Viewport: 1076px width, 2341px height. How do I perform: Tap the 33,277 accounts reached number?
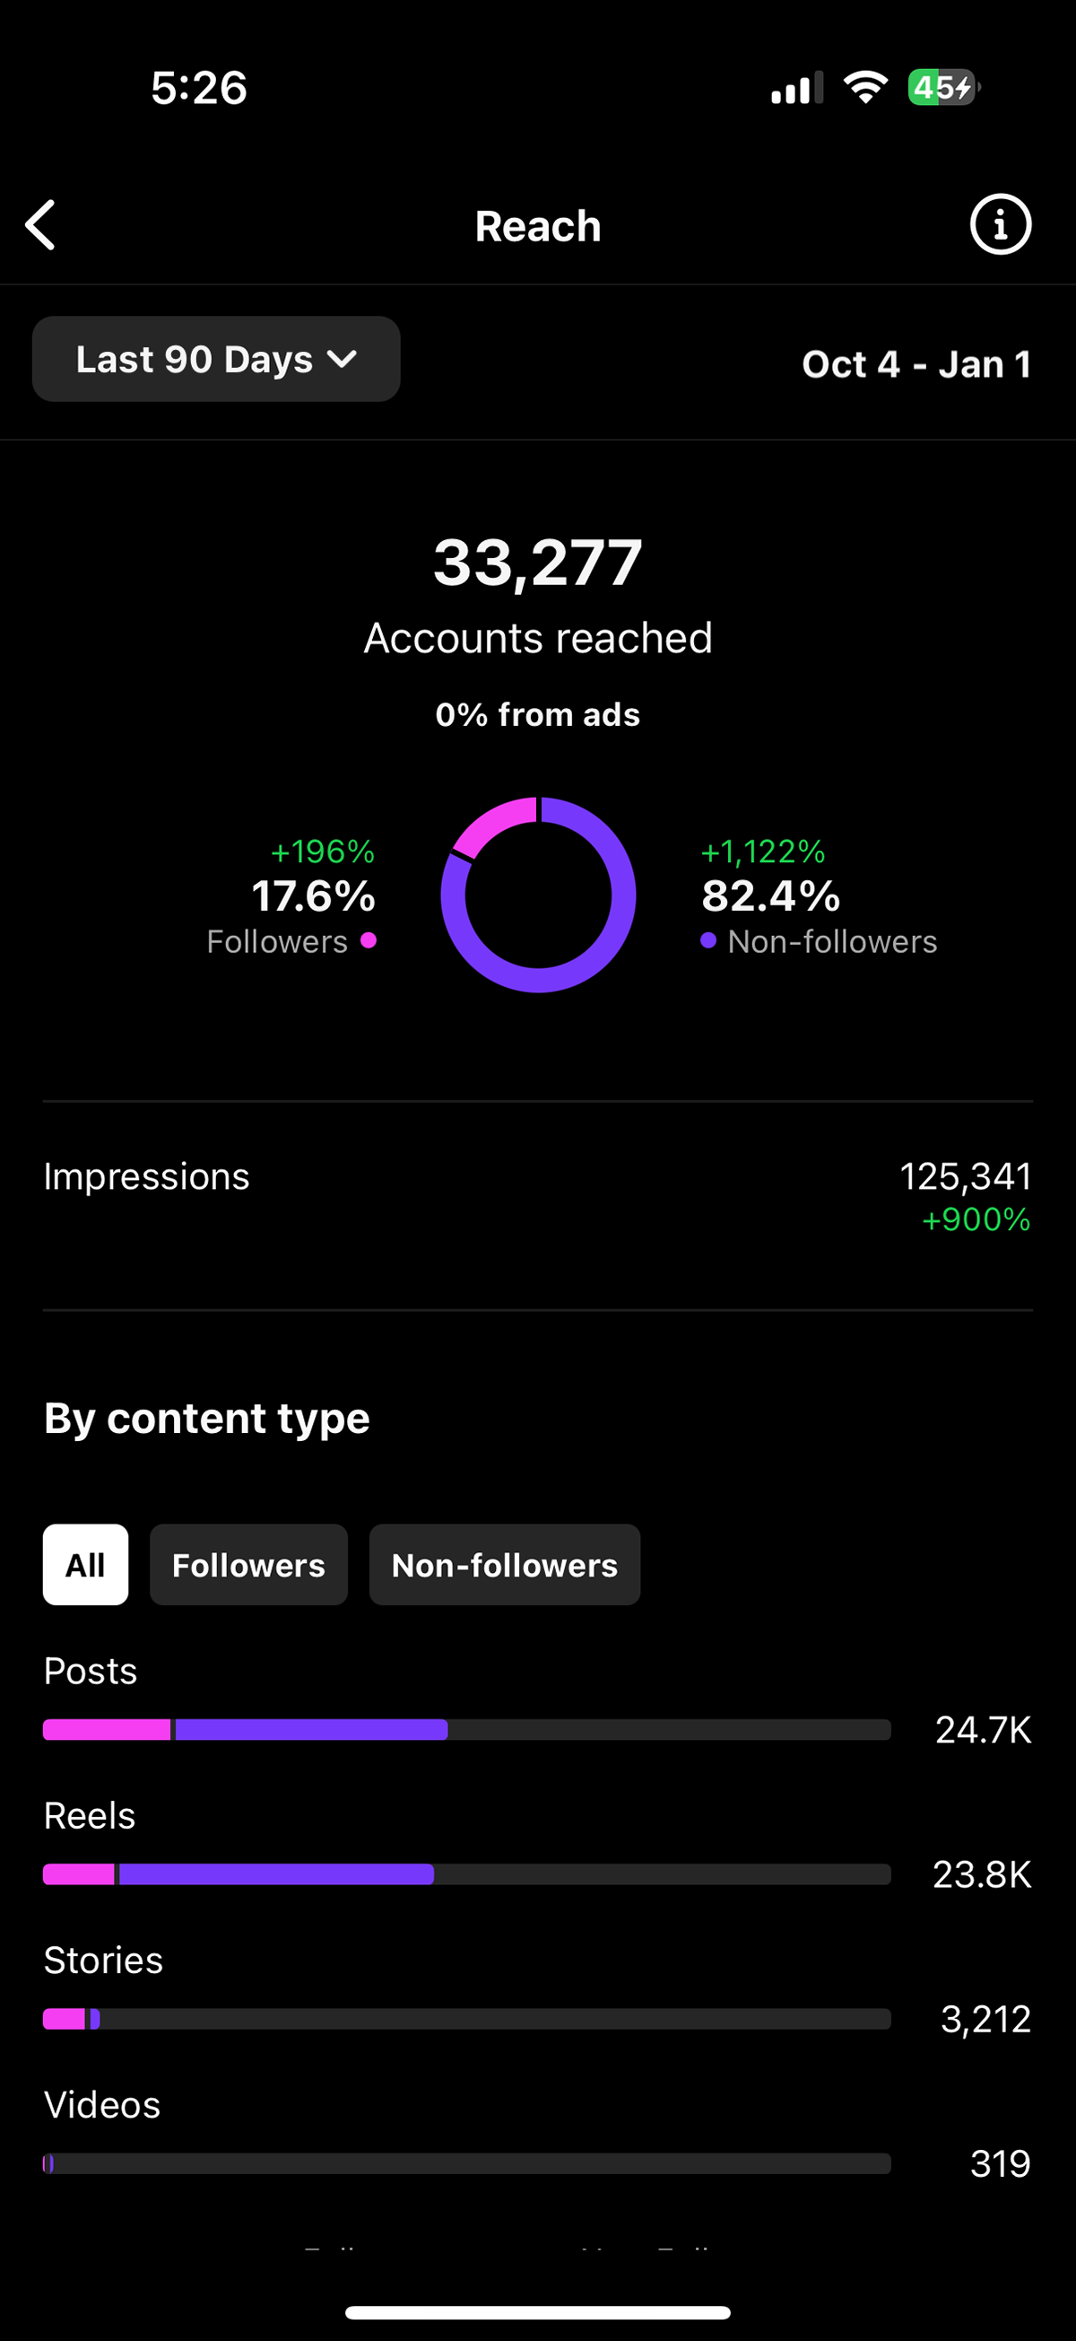(x=537, y=563)
